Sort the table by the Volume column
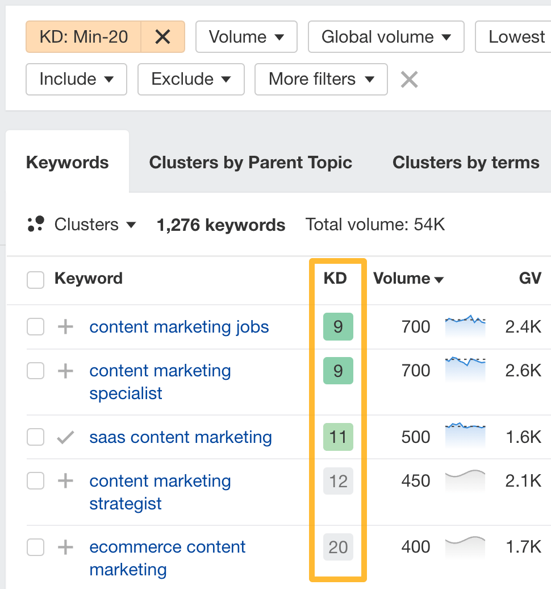 pyautogui.click(x=408, y=279)
